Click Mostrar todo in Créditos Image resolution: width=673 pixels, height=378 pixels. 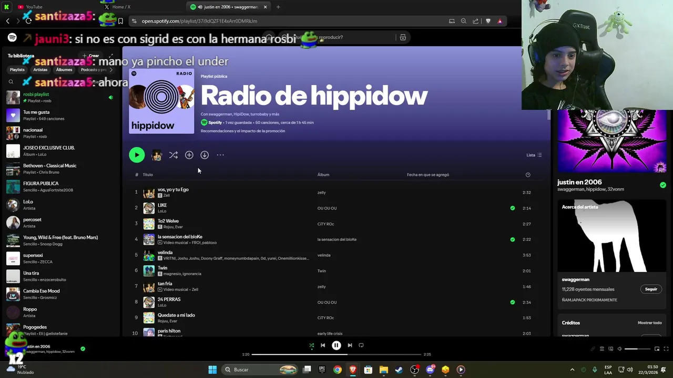click(649, 323)
